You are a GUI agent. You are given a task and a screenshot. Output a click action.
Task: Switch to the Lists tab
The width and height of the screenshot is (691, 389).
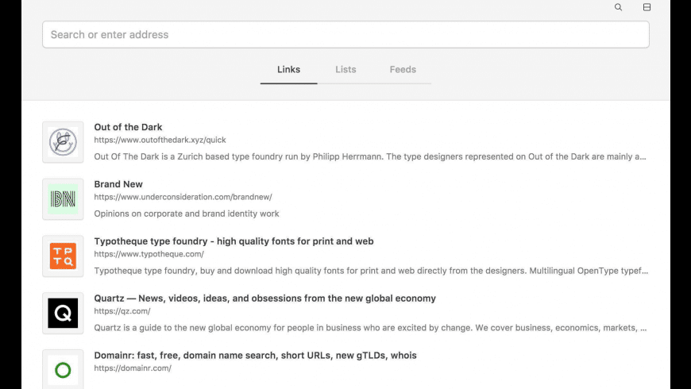345,70
